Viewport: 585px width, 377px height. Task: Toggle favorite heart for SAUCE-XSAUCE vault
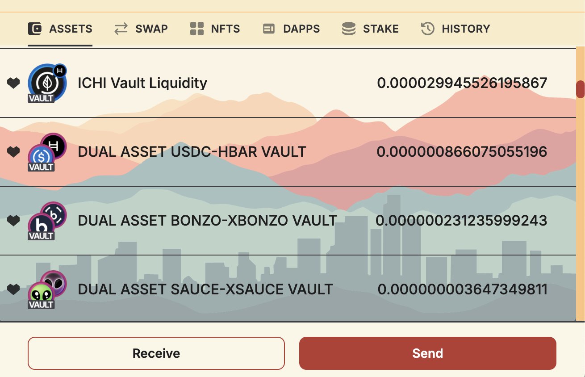(13, 289)
